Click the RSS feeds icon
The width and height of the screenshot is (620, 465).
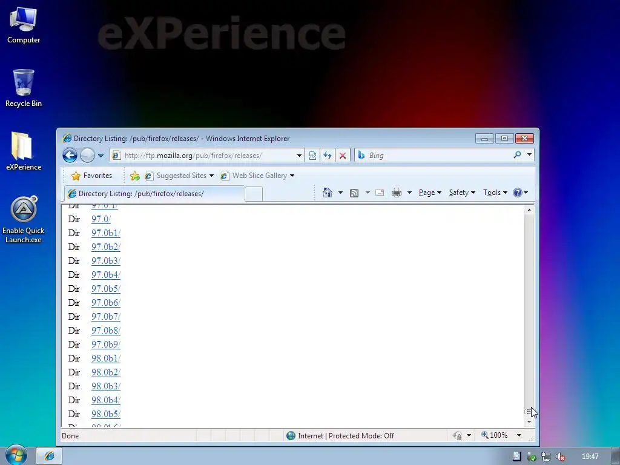(354, 193)
